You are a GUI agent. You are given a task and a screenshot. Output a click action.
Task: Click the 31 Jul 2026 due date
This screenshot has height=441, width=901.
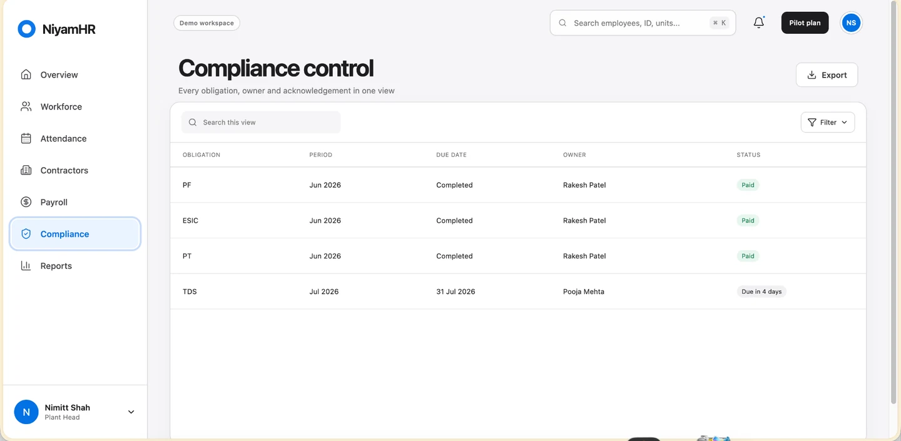tap(456, 292)
